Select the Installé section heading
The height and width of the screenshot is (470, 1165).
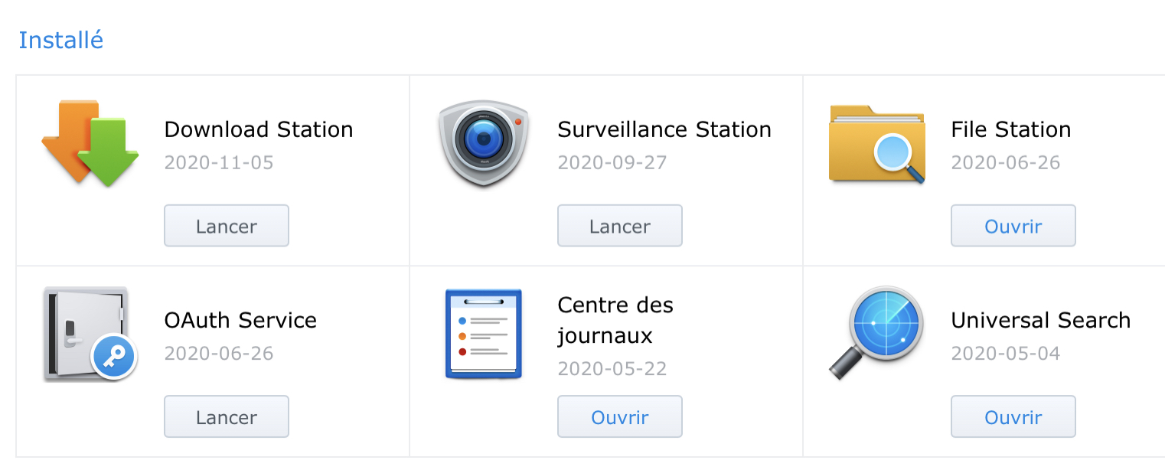61,40
